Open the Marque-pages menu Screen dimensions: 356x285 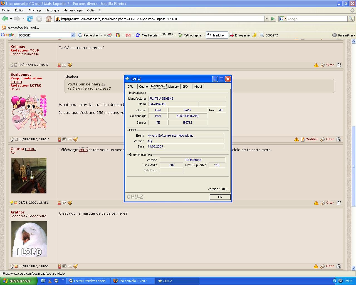[73, 10]
